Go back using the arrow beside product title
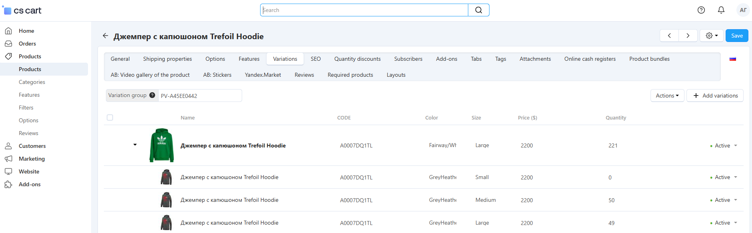 (105, 36)
